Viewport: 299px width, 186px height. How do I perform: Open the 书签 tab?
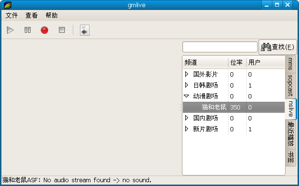pos(290,157)
